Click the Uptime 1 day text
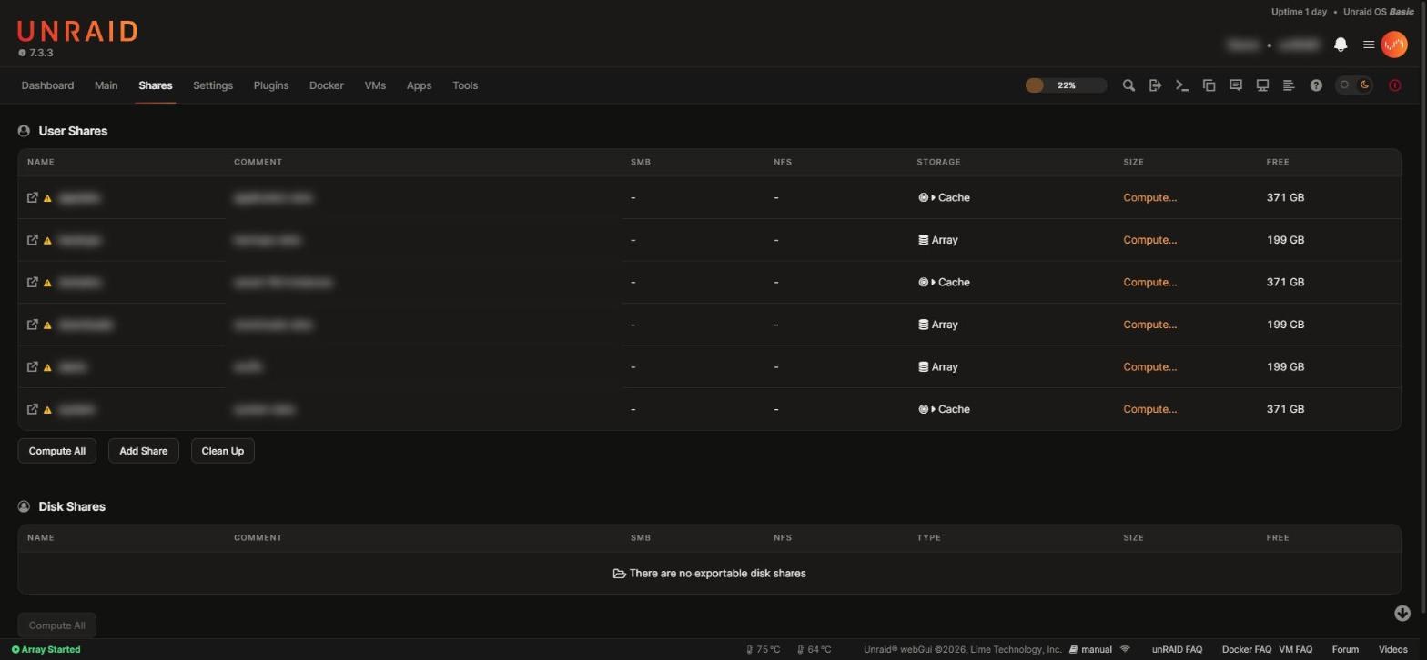This screenshot has width=1427, height=660. pyautogui.click(x=1299, y=12)
